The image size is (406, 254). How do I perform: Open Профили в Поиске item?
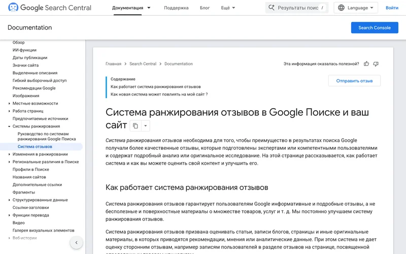[x=31, y=170]
